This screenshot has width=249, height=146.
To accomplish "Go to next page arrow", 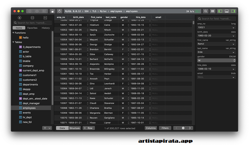I will point(190,128).
